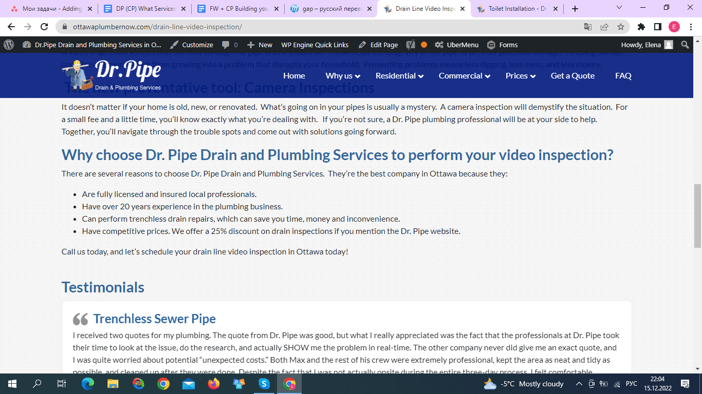Image resolution: width=702 pixels, height=394 pixels.
Task: Click the admin bar search magnifier icon
Action: (685, 45)
